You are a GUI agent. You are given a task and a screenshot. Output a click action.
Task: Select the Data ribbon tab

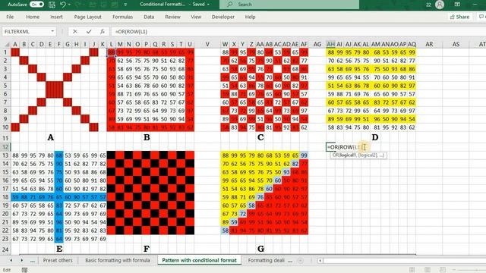point(149,17)
